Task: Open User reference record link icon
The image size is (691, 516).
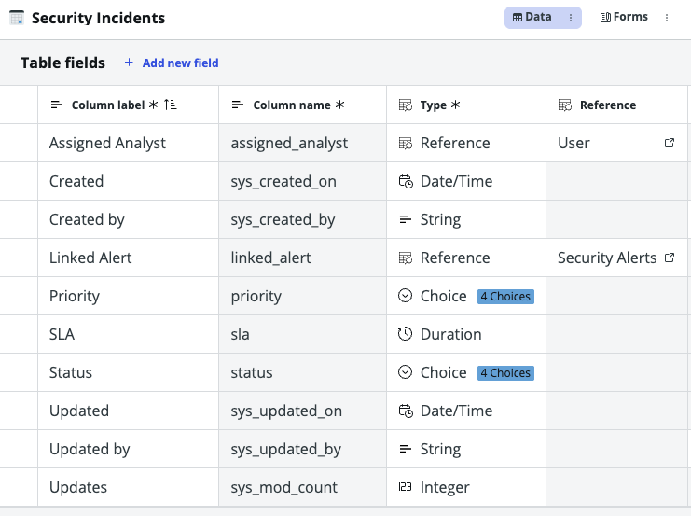Action: [x=670, y=143]
